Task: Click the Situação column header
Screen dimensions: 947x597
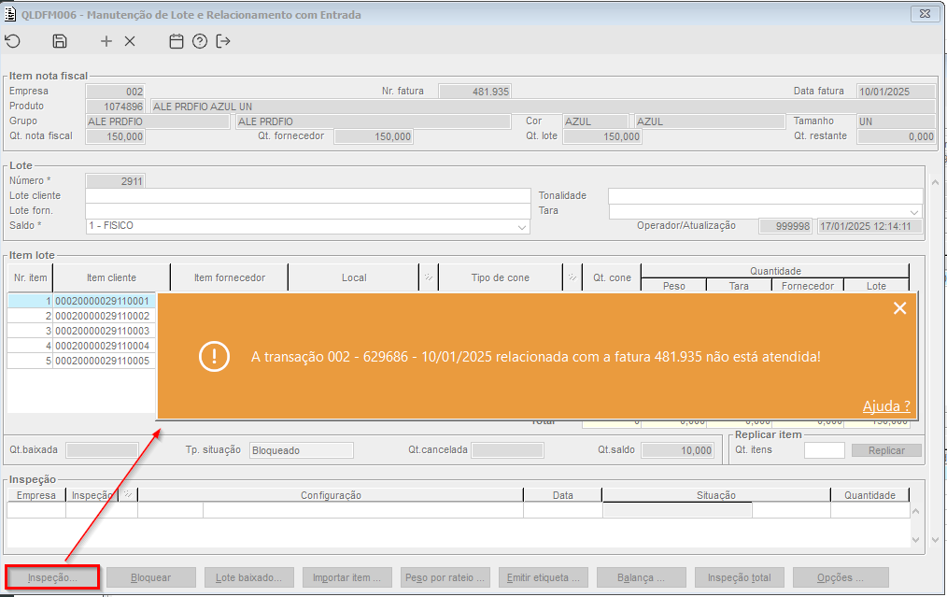Action: click(716, 495)
